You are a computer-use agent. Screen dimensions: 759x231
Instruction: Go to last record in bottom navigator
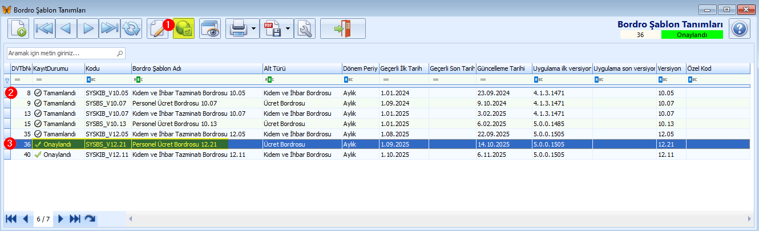tap(75, 218)
